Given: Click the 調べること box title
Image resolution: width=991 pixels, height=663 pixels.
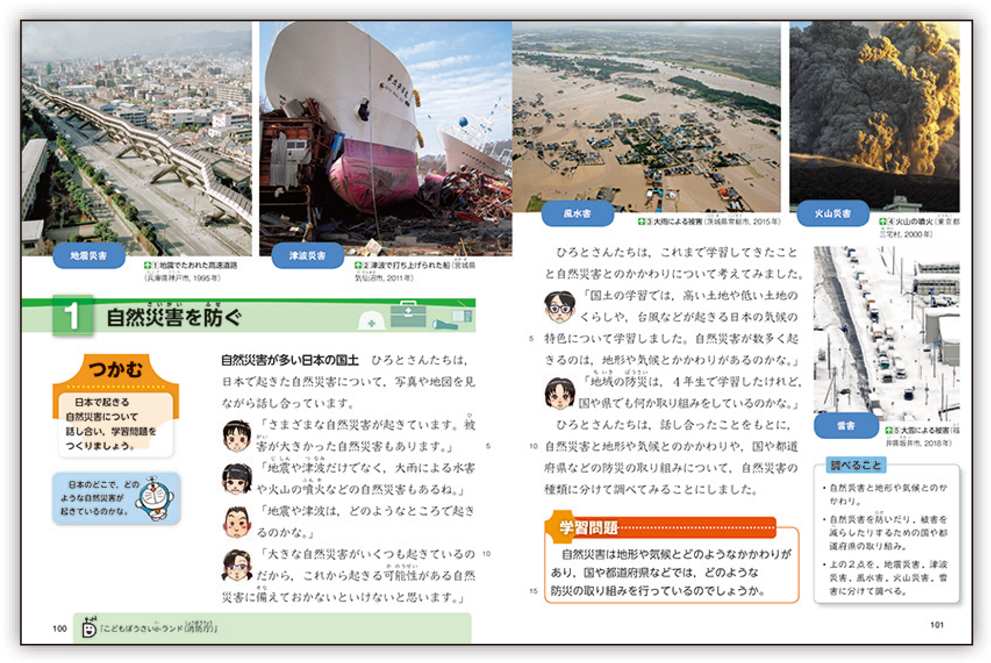Looking at the screenshot, I should [x=855, y=465].
